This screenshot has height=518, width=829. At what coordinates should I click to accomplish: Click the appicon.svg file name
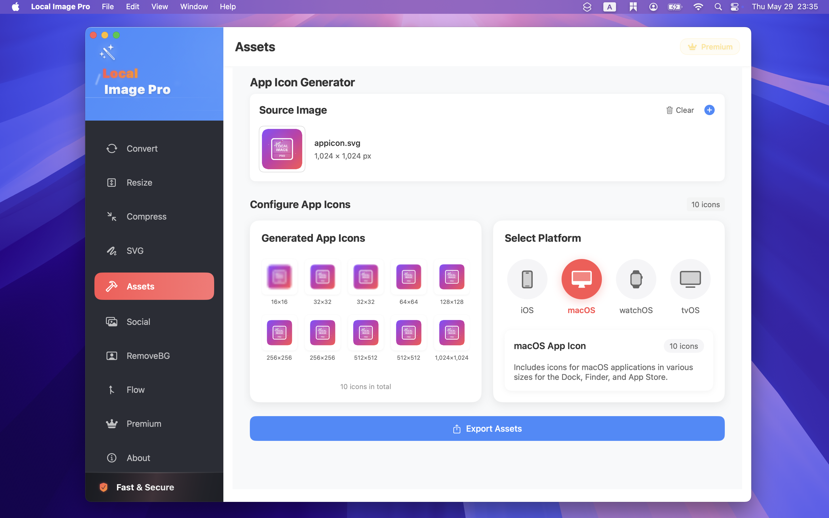tap(337, 143)
